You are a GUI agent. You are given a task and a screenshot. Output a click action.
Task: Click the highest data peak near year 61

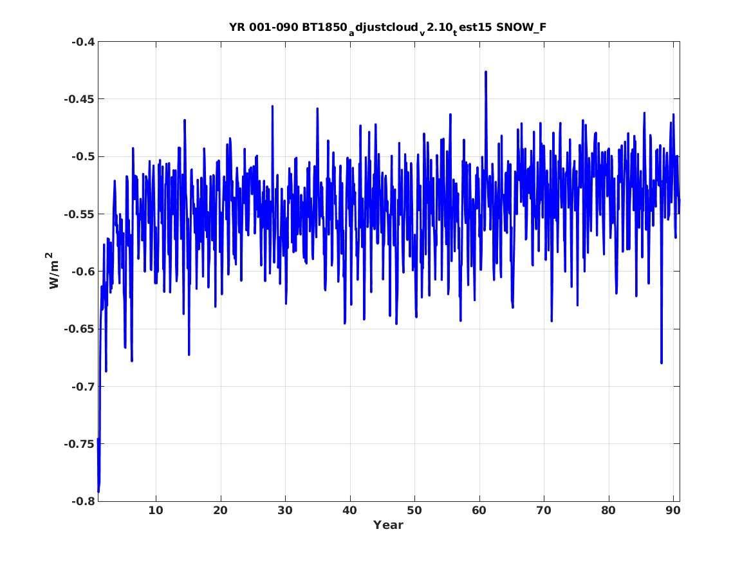click(x=486, y=72)
